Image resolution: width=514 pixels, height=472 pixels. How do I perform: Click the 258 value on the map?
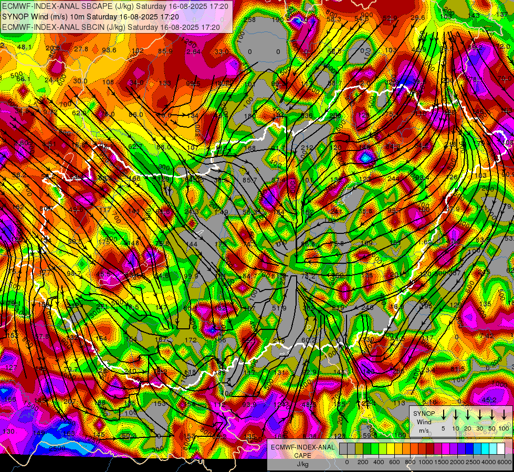point(250,20)
